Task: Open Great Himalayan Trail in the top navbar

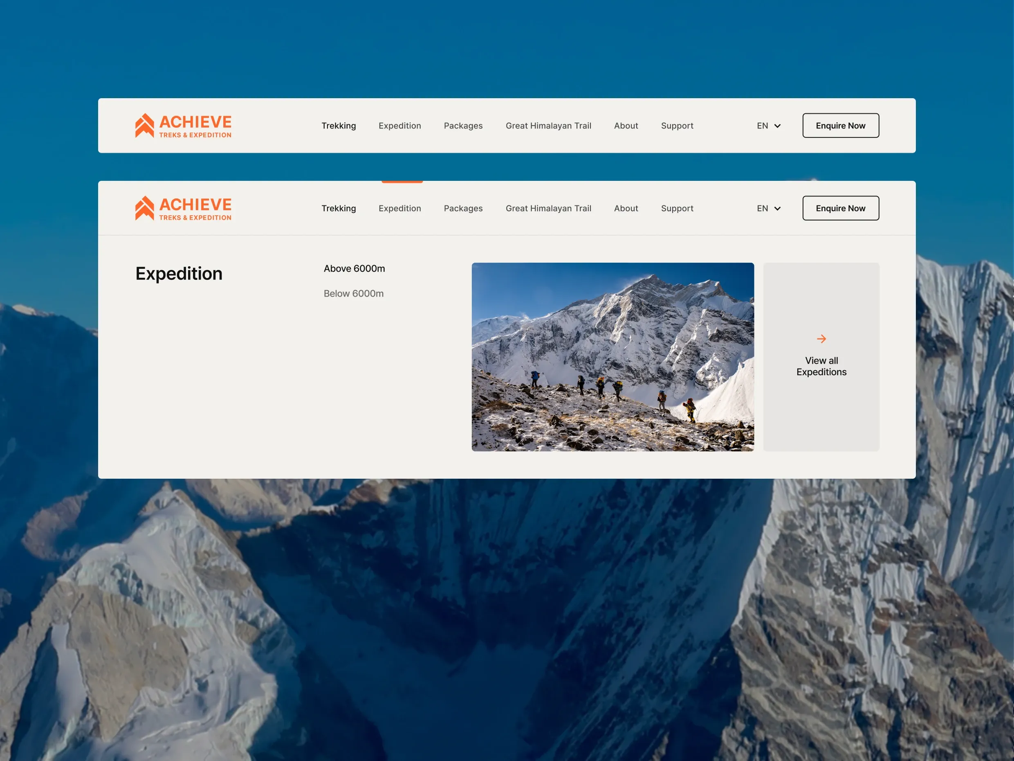Action: pos(548,126)
